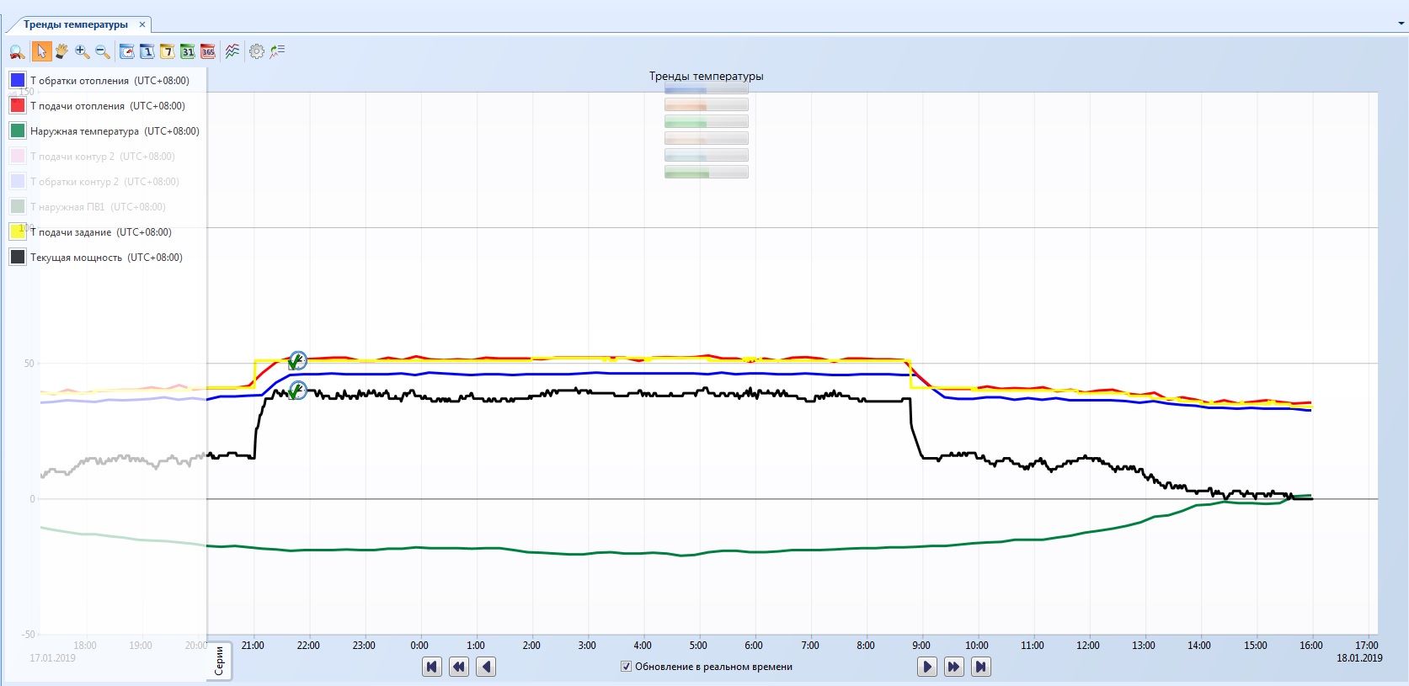1409x686 pixels.
Task: Activate the hand pan tool
Action: (61, 51)
